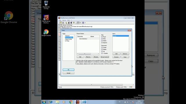Screen dimensions: 186x104
Task: Toggle the Files Delete checkbox
Action: [102, 41]
